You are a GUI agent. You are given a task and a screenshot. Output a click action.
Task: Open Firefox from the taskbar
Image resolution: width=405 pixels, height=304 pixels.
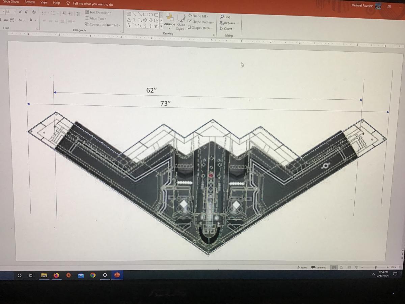56,275
